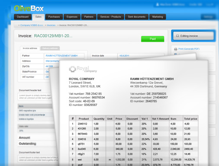The image size is (219, 166).
Task: Select the Invoice address tab
Action: [x=30, y=48]
